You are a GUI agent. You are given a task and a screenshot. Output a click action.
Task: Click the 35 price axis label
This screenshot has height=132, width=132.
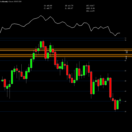tap(125, 112)
